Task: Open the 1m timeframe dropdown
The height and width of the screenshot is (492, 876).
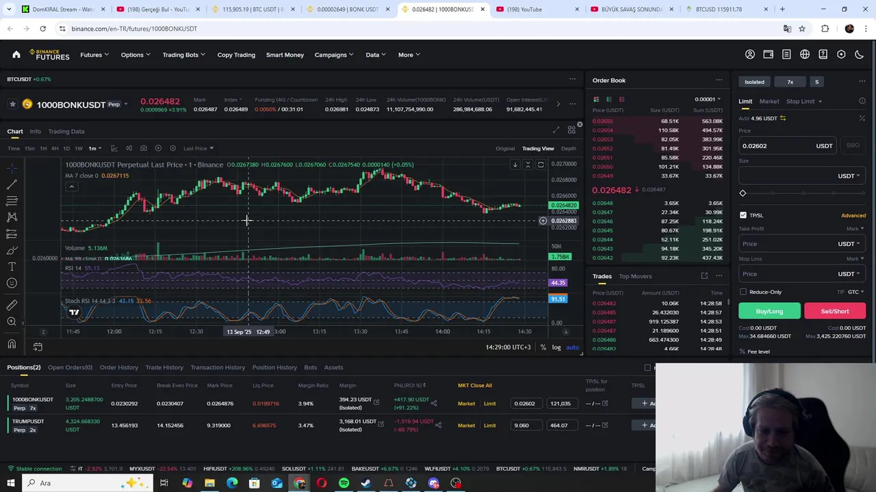Action: click(x=94, y=148)
